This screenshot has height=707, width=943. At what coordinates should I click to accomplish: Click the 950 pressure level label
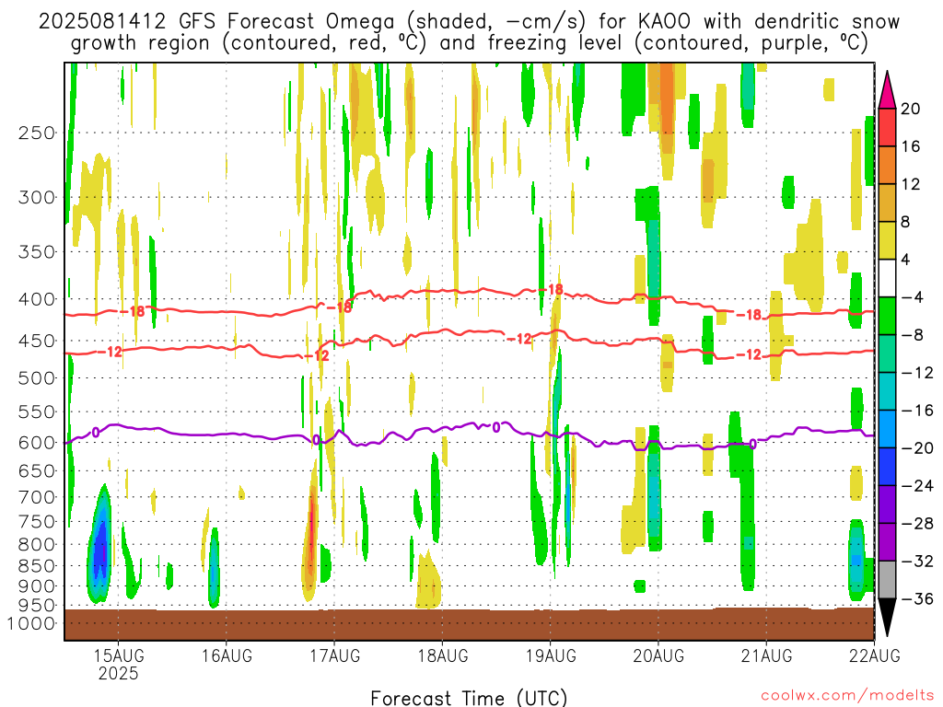pos(37,606)
